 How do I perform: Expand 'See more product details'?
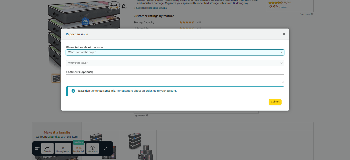151,8
